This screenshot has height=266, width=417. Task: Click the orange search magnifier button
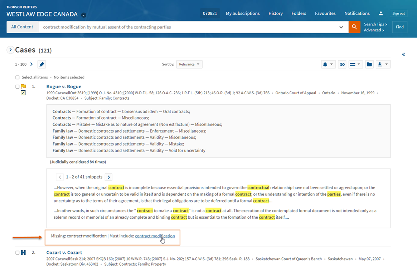tap(354, 27)
